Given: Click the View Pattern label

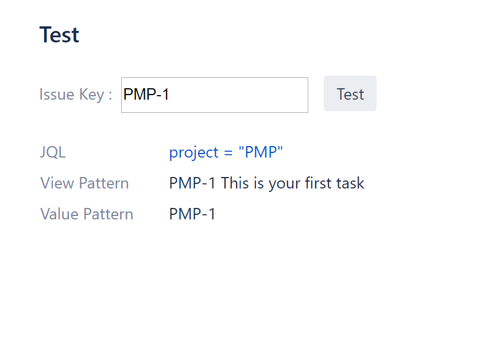Looking at the screenshot, I should point(84,183).
